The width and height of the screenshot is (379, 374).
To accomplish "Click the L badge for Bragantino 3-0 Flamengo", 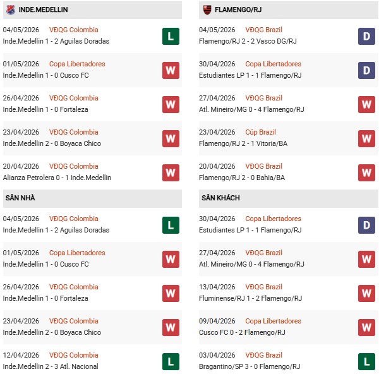I will 366,361.
